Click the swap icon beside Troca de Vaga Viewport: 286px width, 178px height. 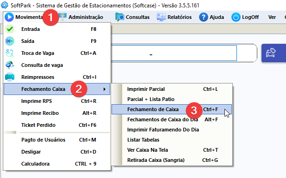click(10, 53)
